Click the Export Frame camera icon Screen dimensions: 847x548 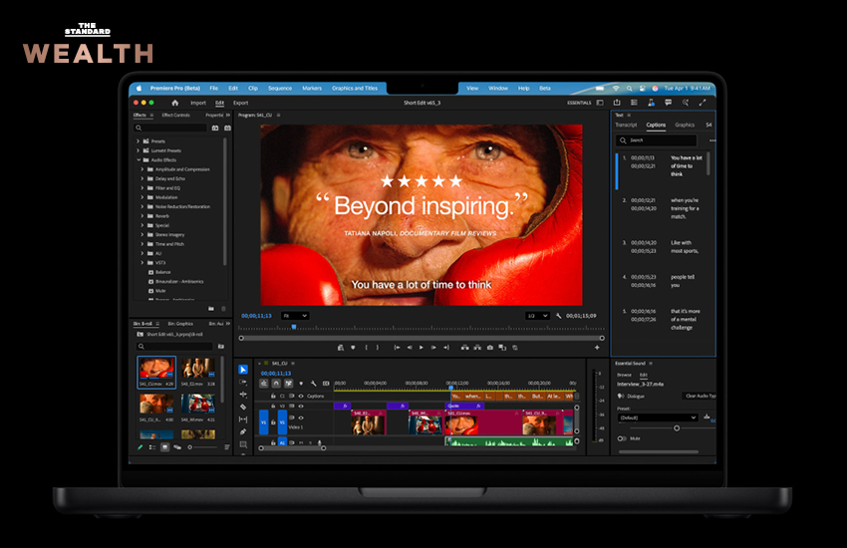coord(489,348)
